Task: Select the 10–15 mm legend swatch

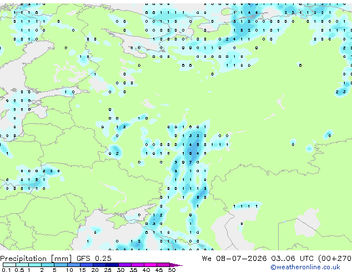Action: point(73,265)
